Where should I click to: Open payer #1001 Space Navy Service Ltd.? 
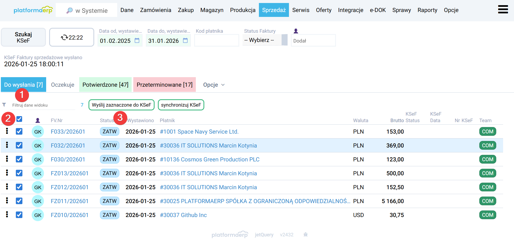pos(199,132)
